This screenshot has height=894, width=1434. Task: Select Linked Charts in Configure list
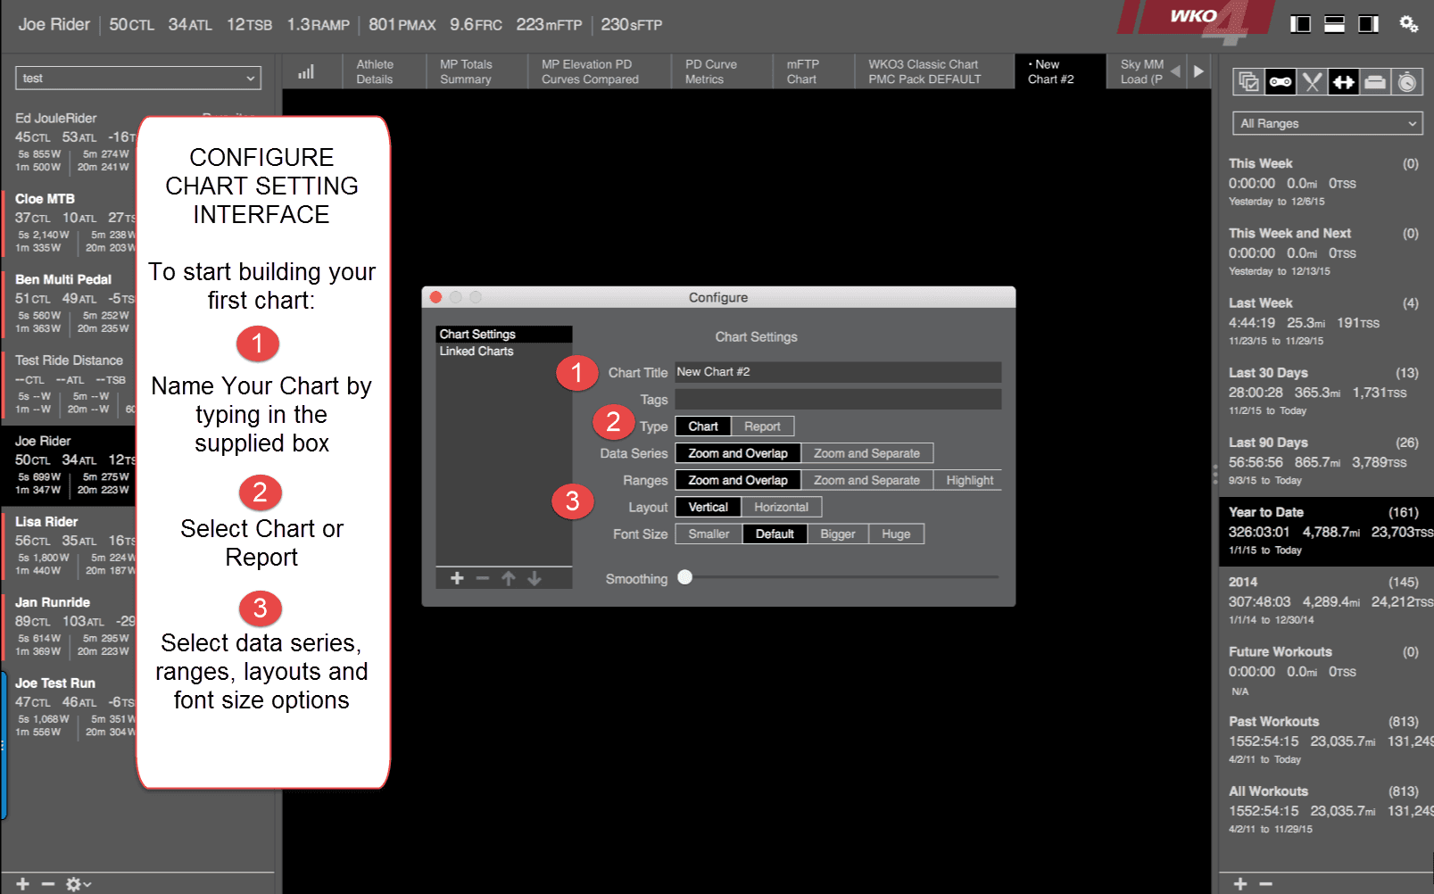pos(504,351)
